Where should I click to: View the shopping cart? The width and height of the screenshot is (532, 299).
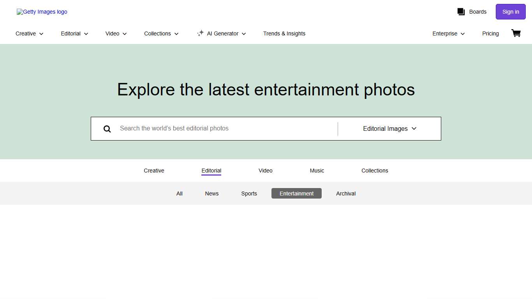point(516,33)
